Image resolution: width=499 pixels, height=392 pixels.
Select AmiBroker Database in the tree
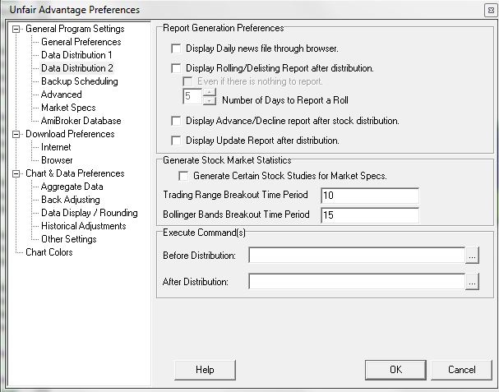pyautogui.click(x=81, y=121)
